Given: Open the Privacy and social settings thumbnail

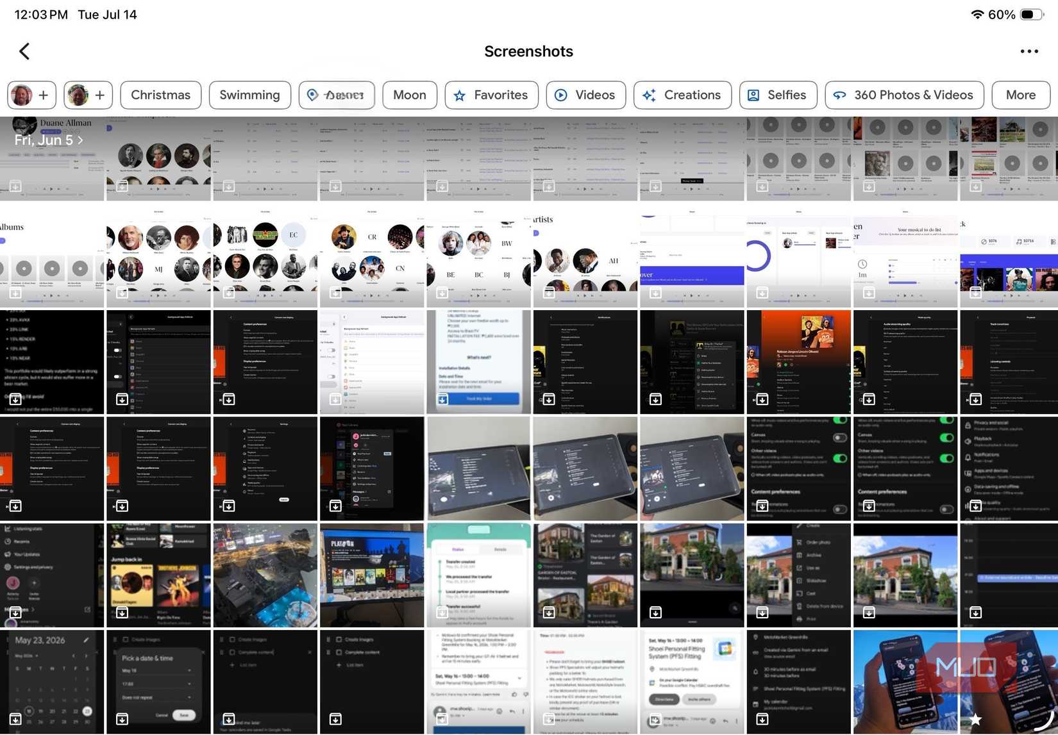Looking at the screenshot, I should 1009,468.
